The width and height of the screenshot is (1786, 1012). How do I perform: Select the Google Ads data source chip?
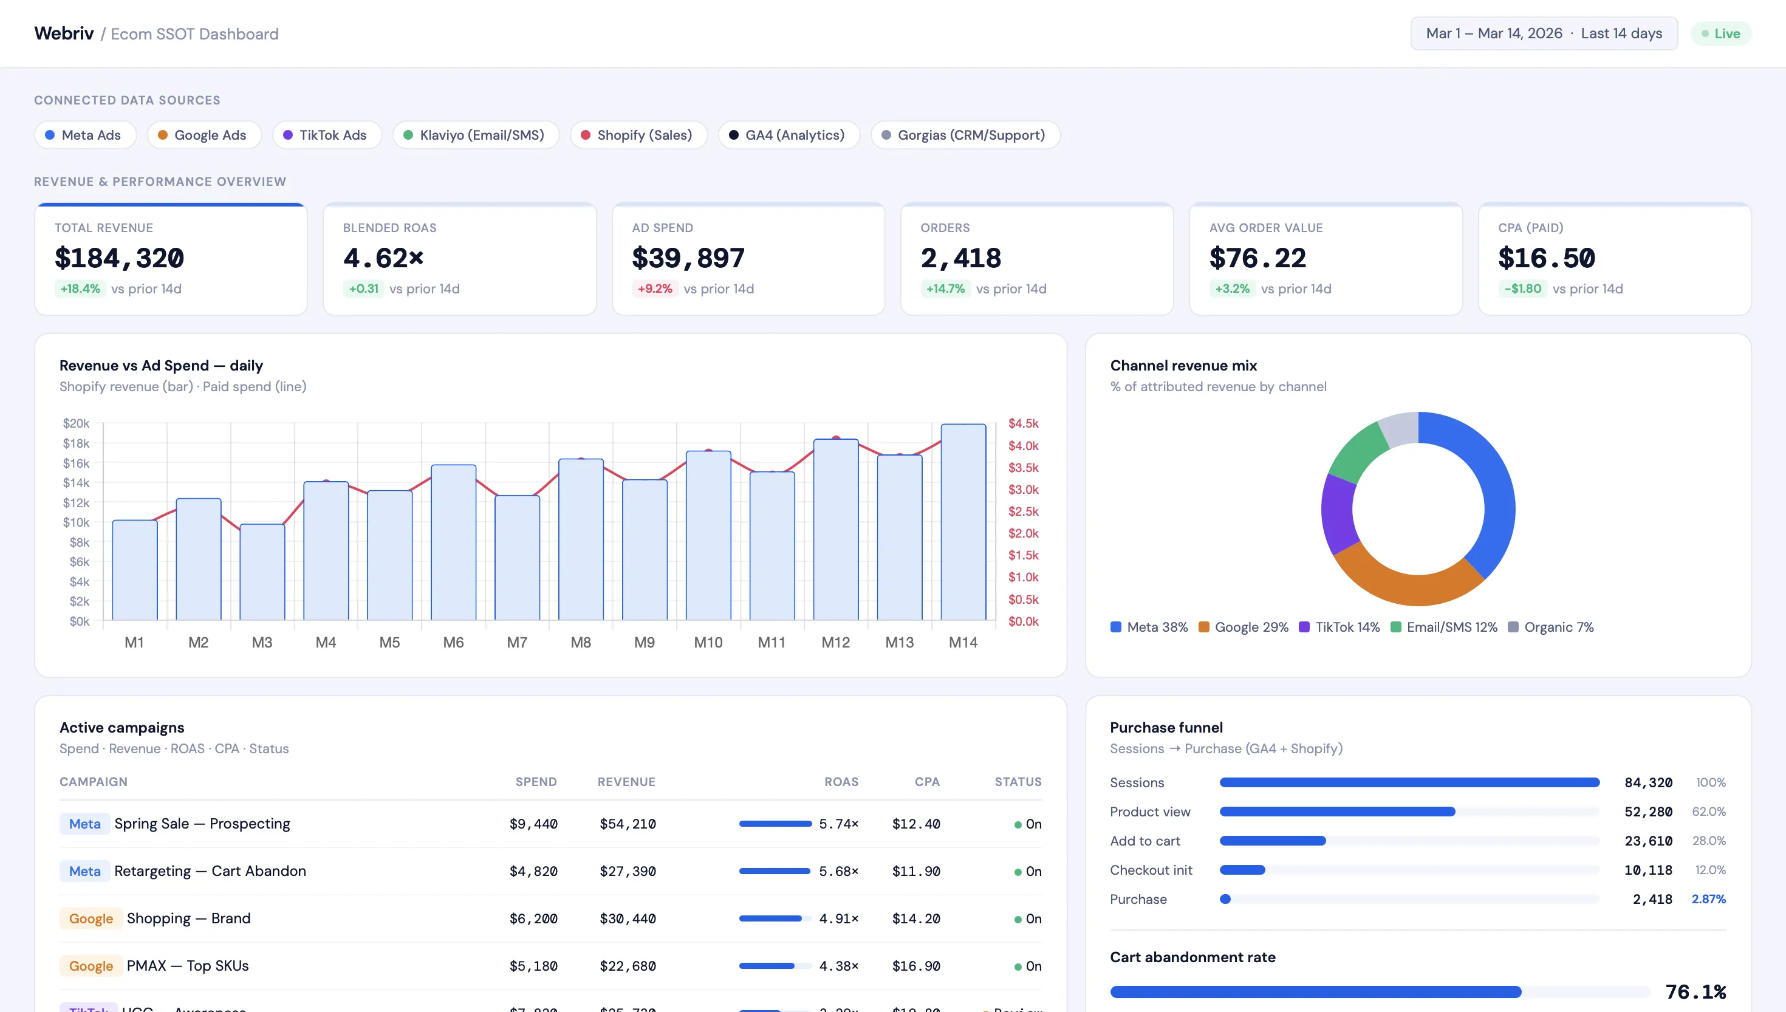point(204,135)
